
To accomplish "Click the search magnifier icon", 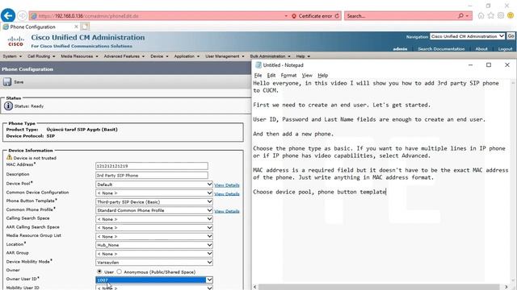I will (460, 16).
